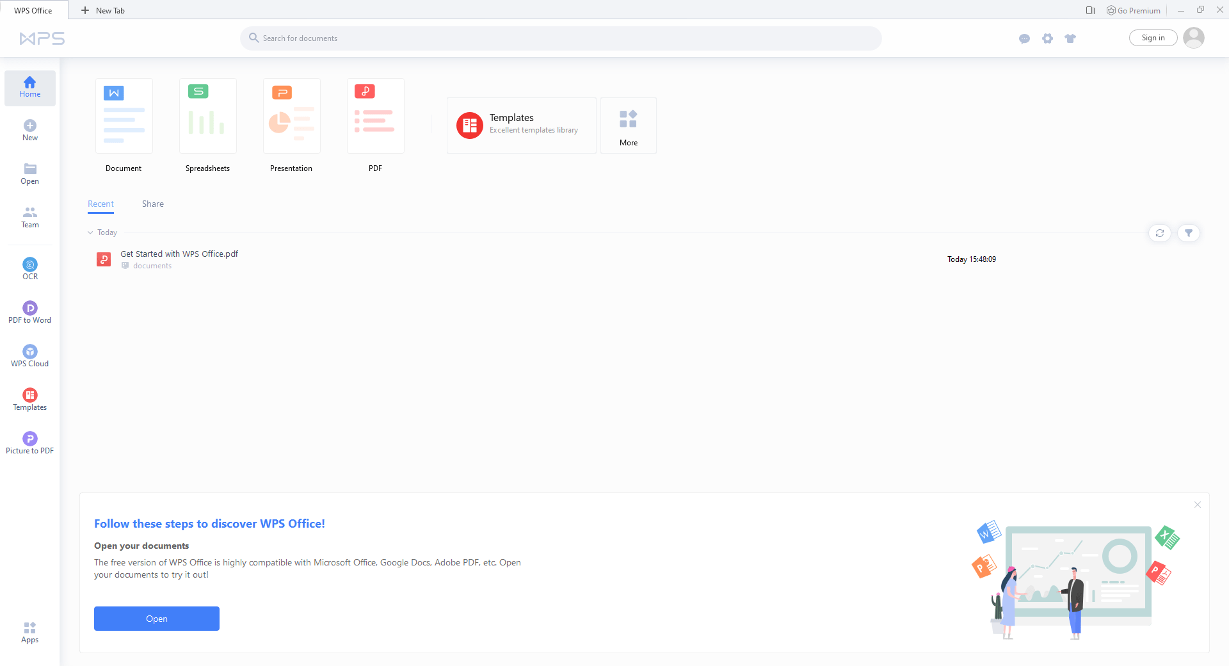
Task: Expand the More apps tile
Action: click(x=628, y=126)
